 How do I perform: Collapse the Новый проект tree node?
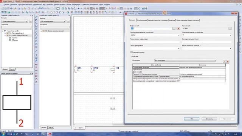coord(3,31)
